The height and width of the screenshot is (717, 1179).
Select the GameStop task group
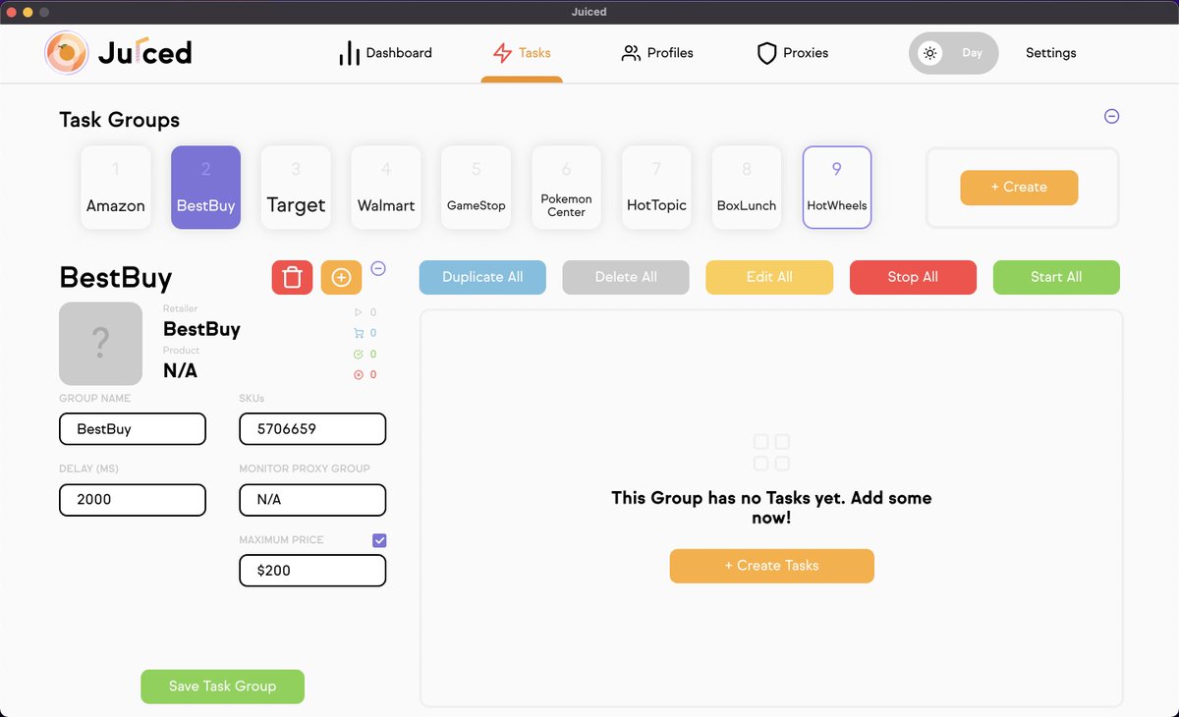[477, 188]
